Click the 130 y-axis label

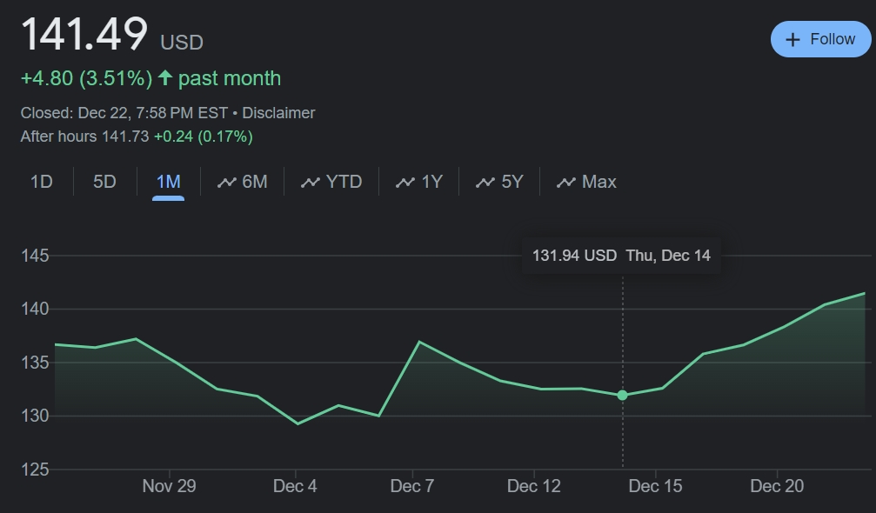(35, 416)
